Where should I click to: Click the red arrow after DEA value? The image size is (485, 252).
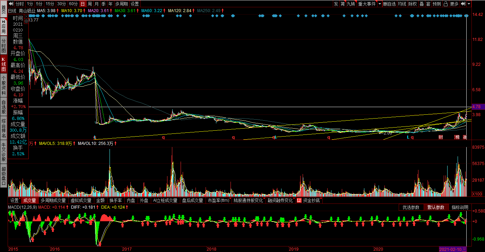pyautogui.click(x=128, y=207)
